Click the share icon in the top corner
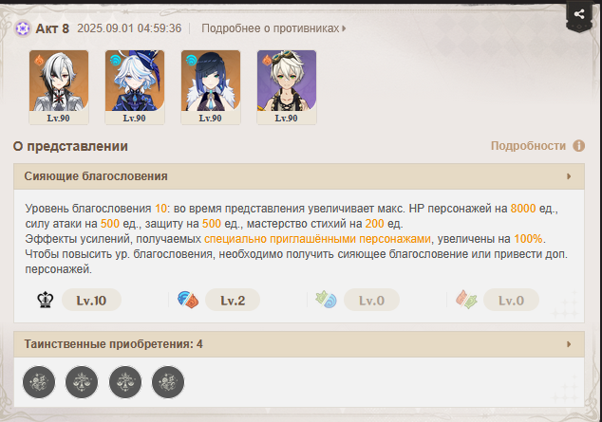 pos(579,14)
